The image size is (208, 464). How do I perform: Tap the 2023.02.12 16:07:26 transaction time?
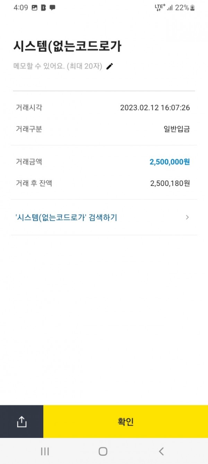pos(155,108)
